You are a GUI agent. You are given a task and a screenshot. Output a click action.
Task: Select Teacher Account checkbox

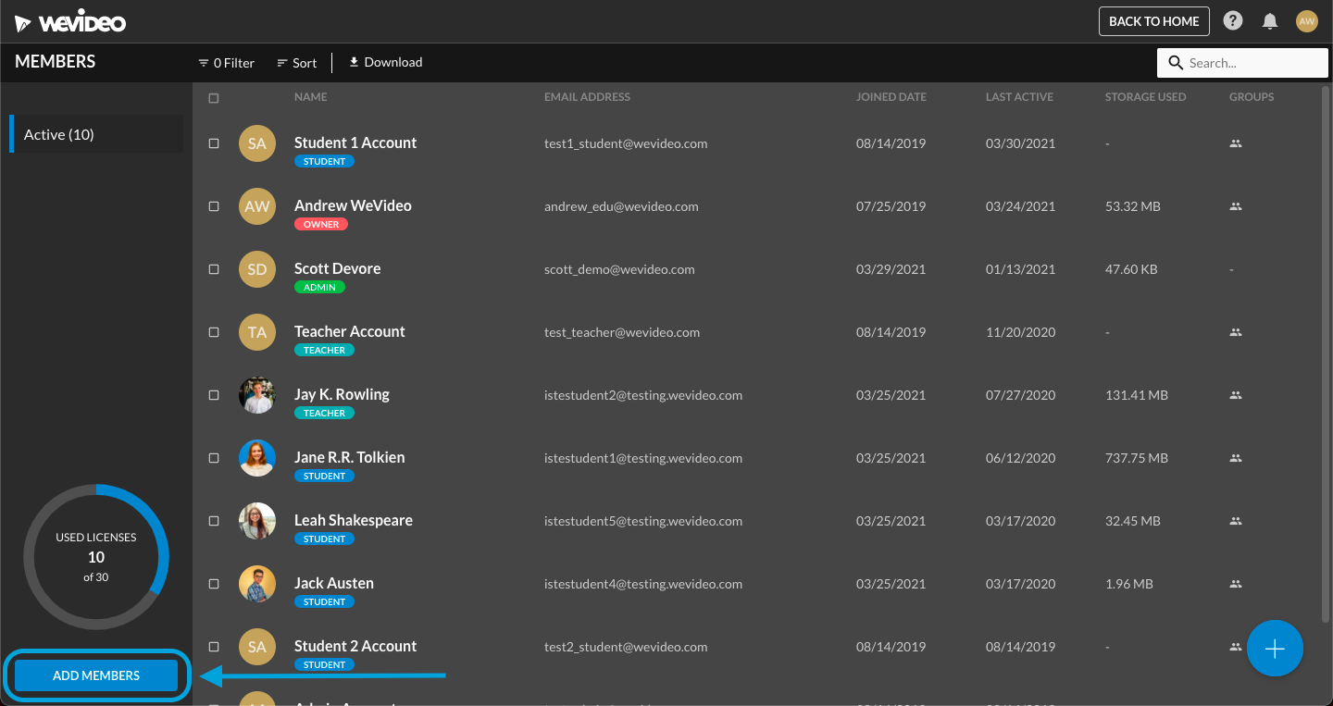pyautogui.click(x=214, y=332)
